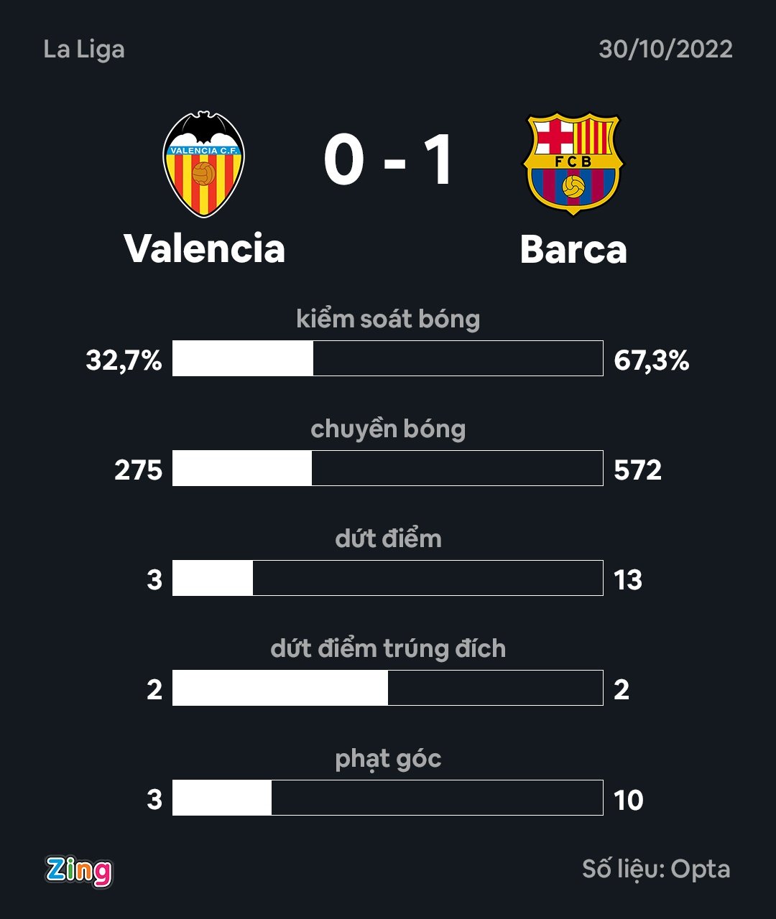The height and width of the screenshot is (919, 776).
Task: Click the 30/10/2022 match date
Action: (665, 50)
